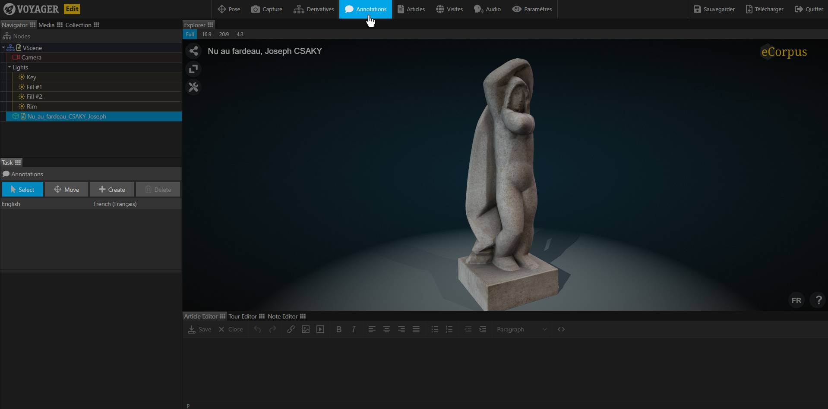Select the Navigator tab
This screenshot has width=828, height=409.
coord(18,25)
